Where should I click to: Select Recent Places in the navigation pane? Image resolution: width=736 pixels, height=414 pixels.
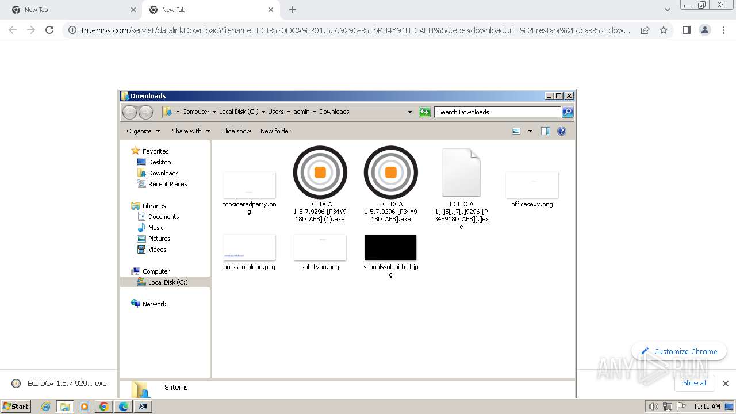tap(162, 184)
